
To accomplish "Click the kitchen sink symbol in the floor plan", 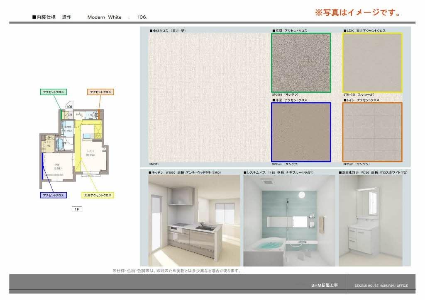I will coord(87,136).
